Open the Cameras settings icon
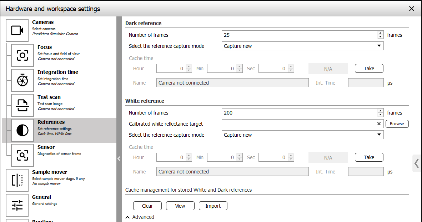Image resolution: width=422 pixels, height=222 pixels. point(17,30)
